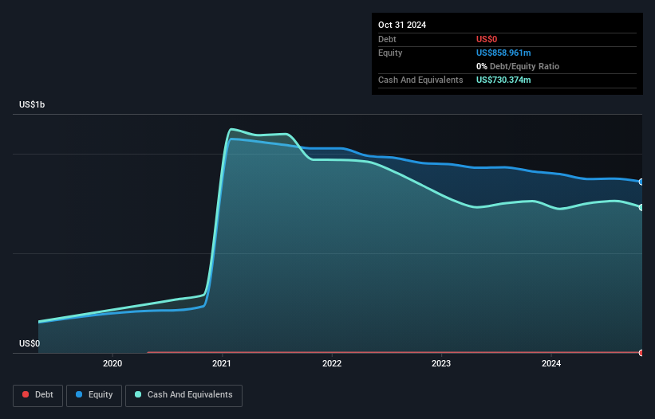Image resolution: width=655 pixels, height=419 pixels.
Task: Click the US$730.374m cash value
Action: coord(503,80)
